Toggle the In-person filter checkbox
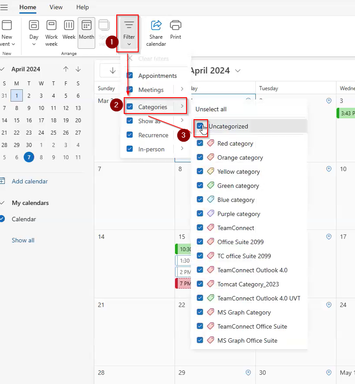Viewport: 355px width, 384px height. (130, 149)
